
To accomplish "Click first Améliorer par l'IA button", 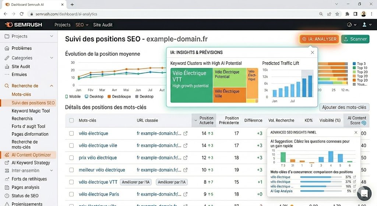I will coord(135,182).
